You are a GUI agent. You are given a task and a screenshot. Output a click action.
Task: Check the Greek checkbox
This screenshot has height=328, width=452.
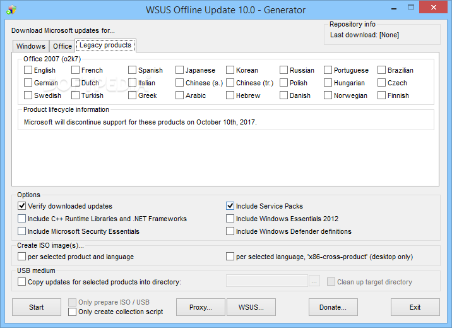132,95
